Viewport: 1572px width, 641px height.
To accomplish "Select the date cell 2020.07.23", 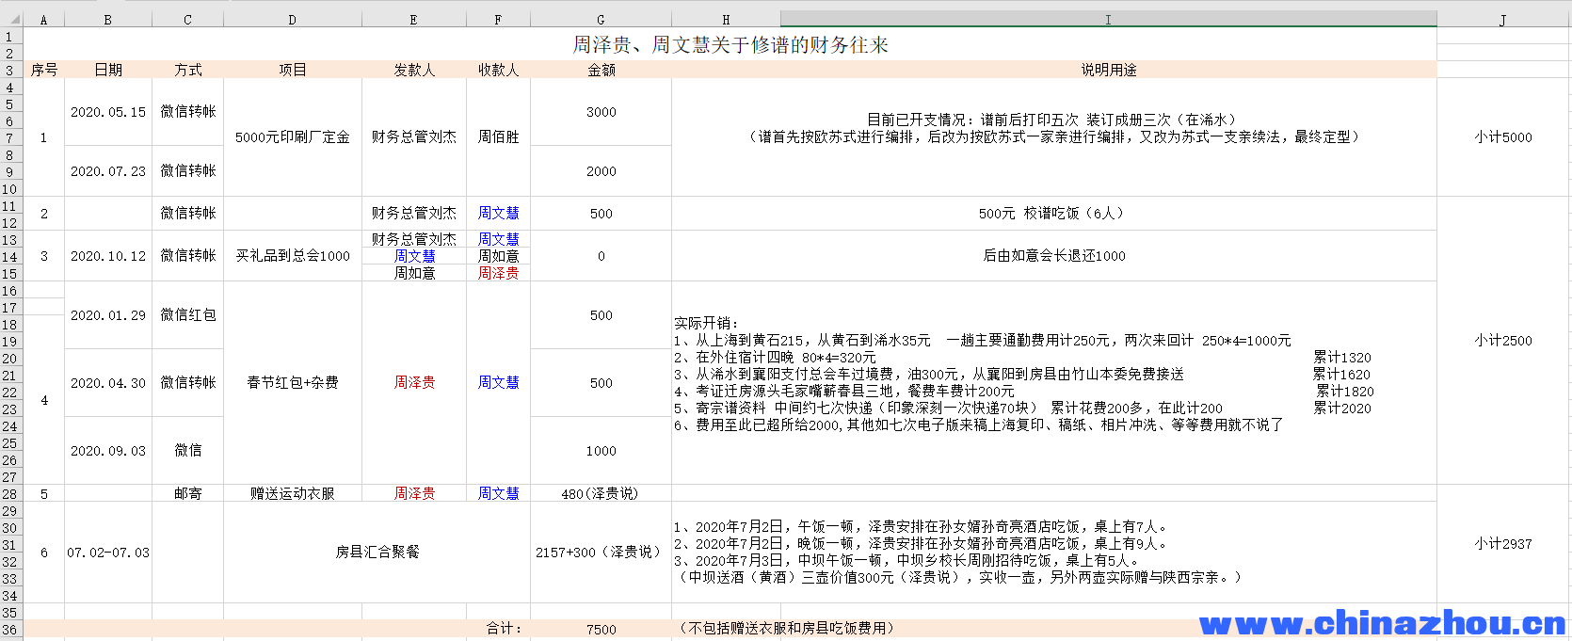I will [107, 171].
